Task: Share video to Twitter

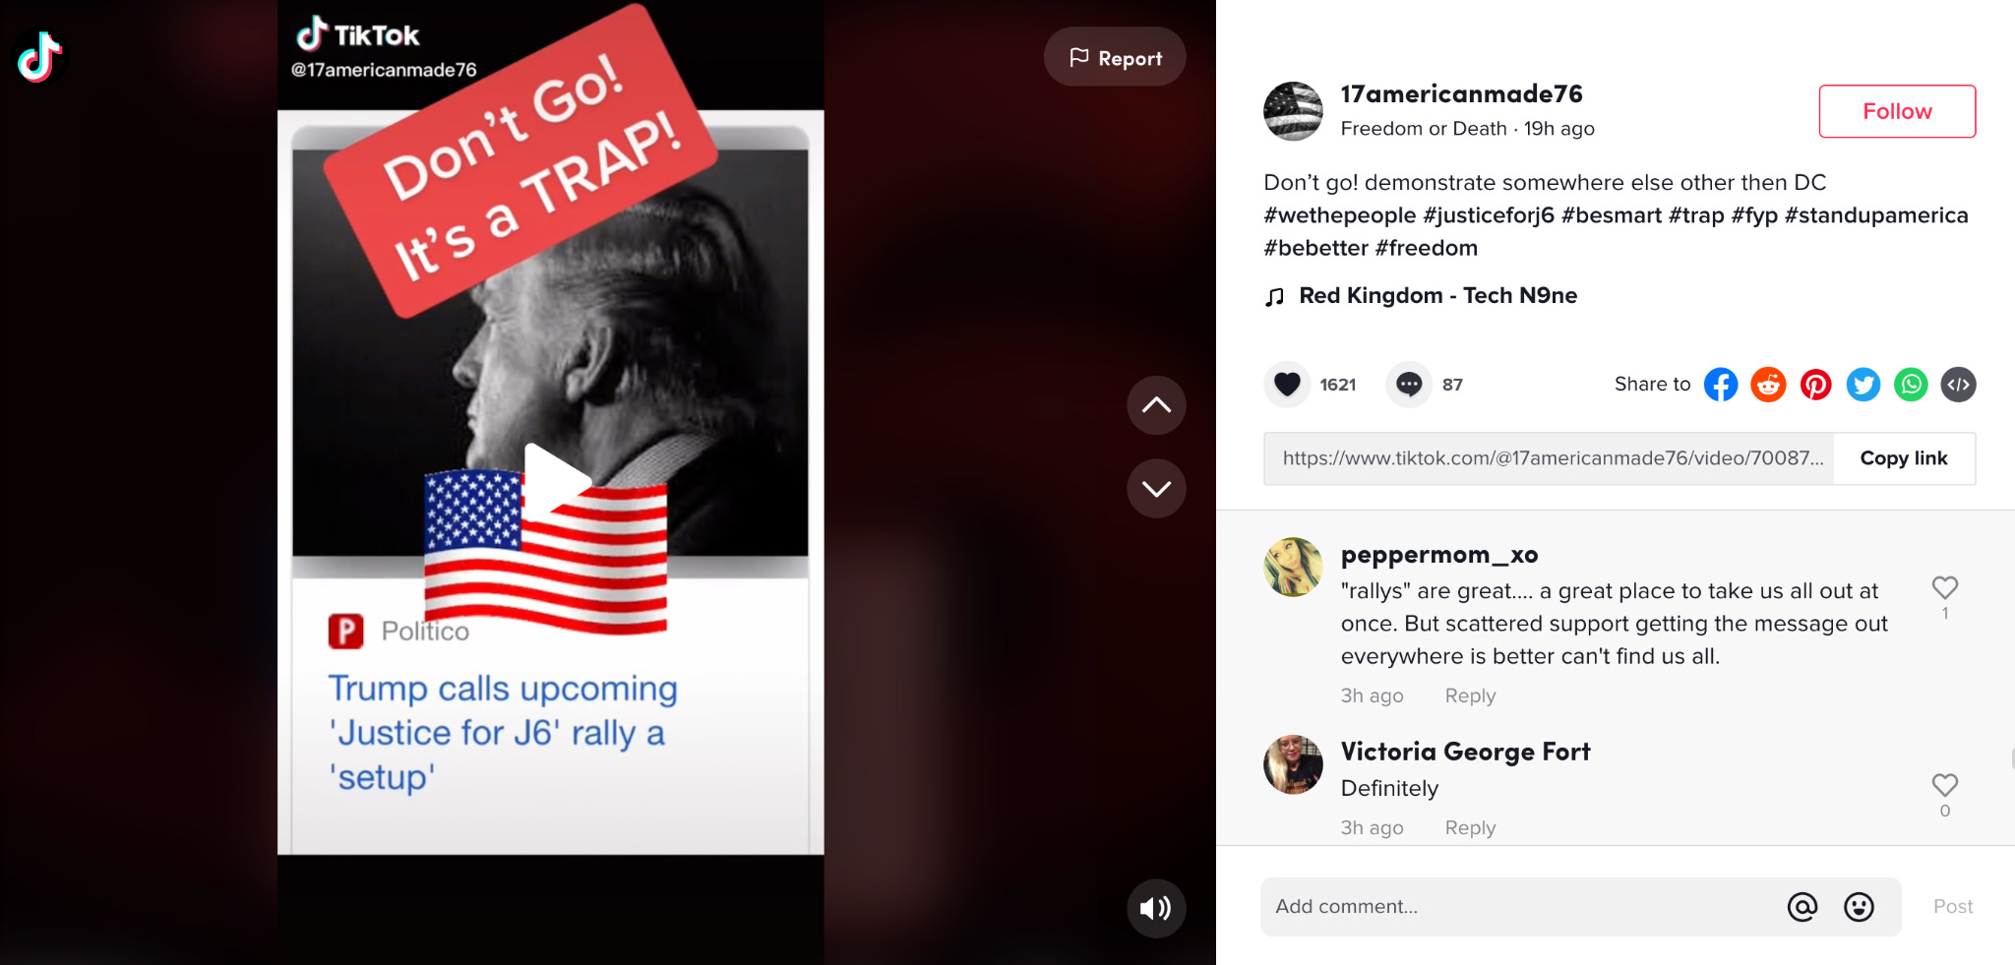Action: click(1862, 385)
